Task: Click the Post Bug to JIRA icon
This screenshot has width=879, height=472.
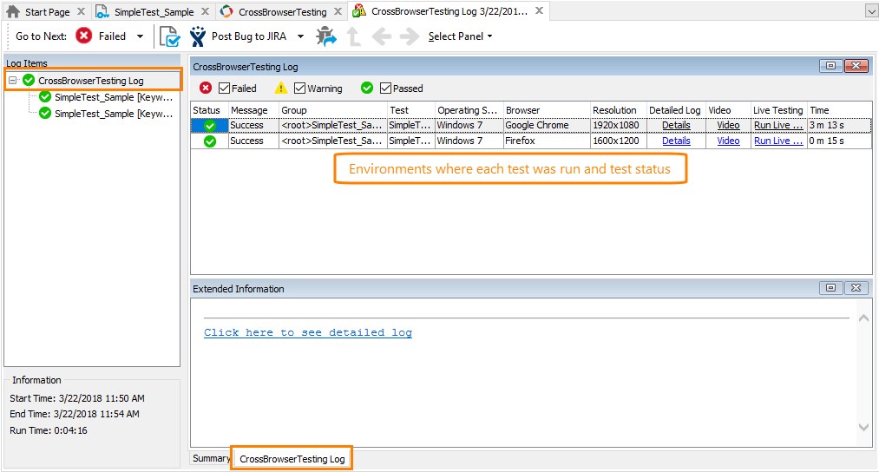Action: (x=197, y=36)
